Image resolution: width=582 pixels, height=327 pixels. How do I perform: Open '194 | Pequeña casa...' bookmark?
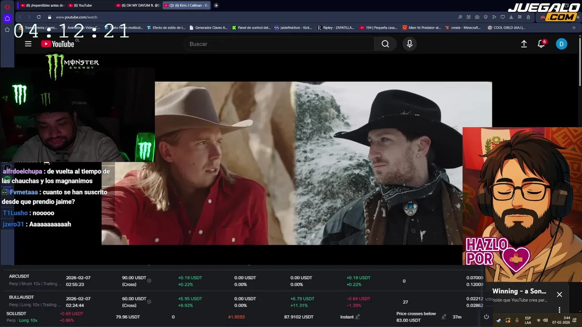[x=378, y=27]
